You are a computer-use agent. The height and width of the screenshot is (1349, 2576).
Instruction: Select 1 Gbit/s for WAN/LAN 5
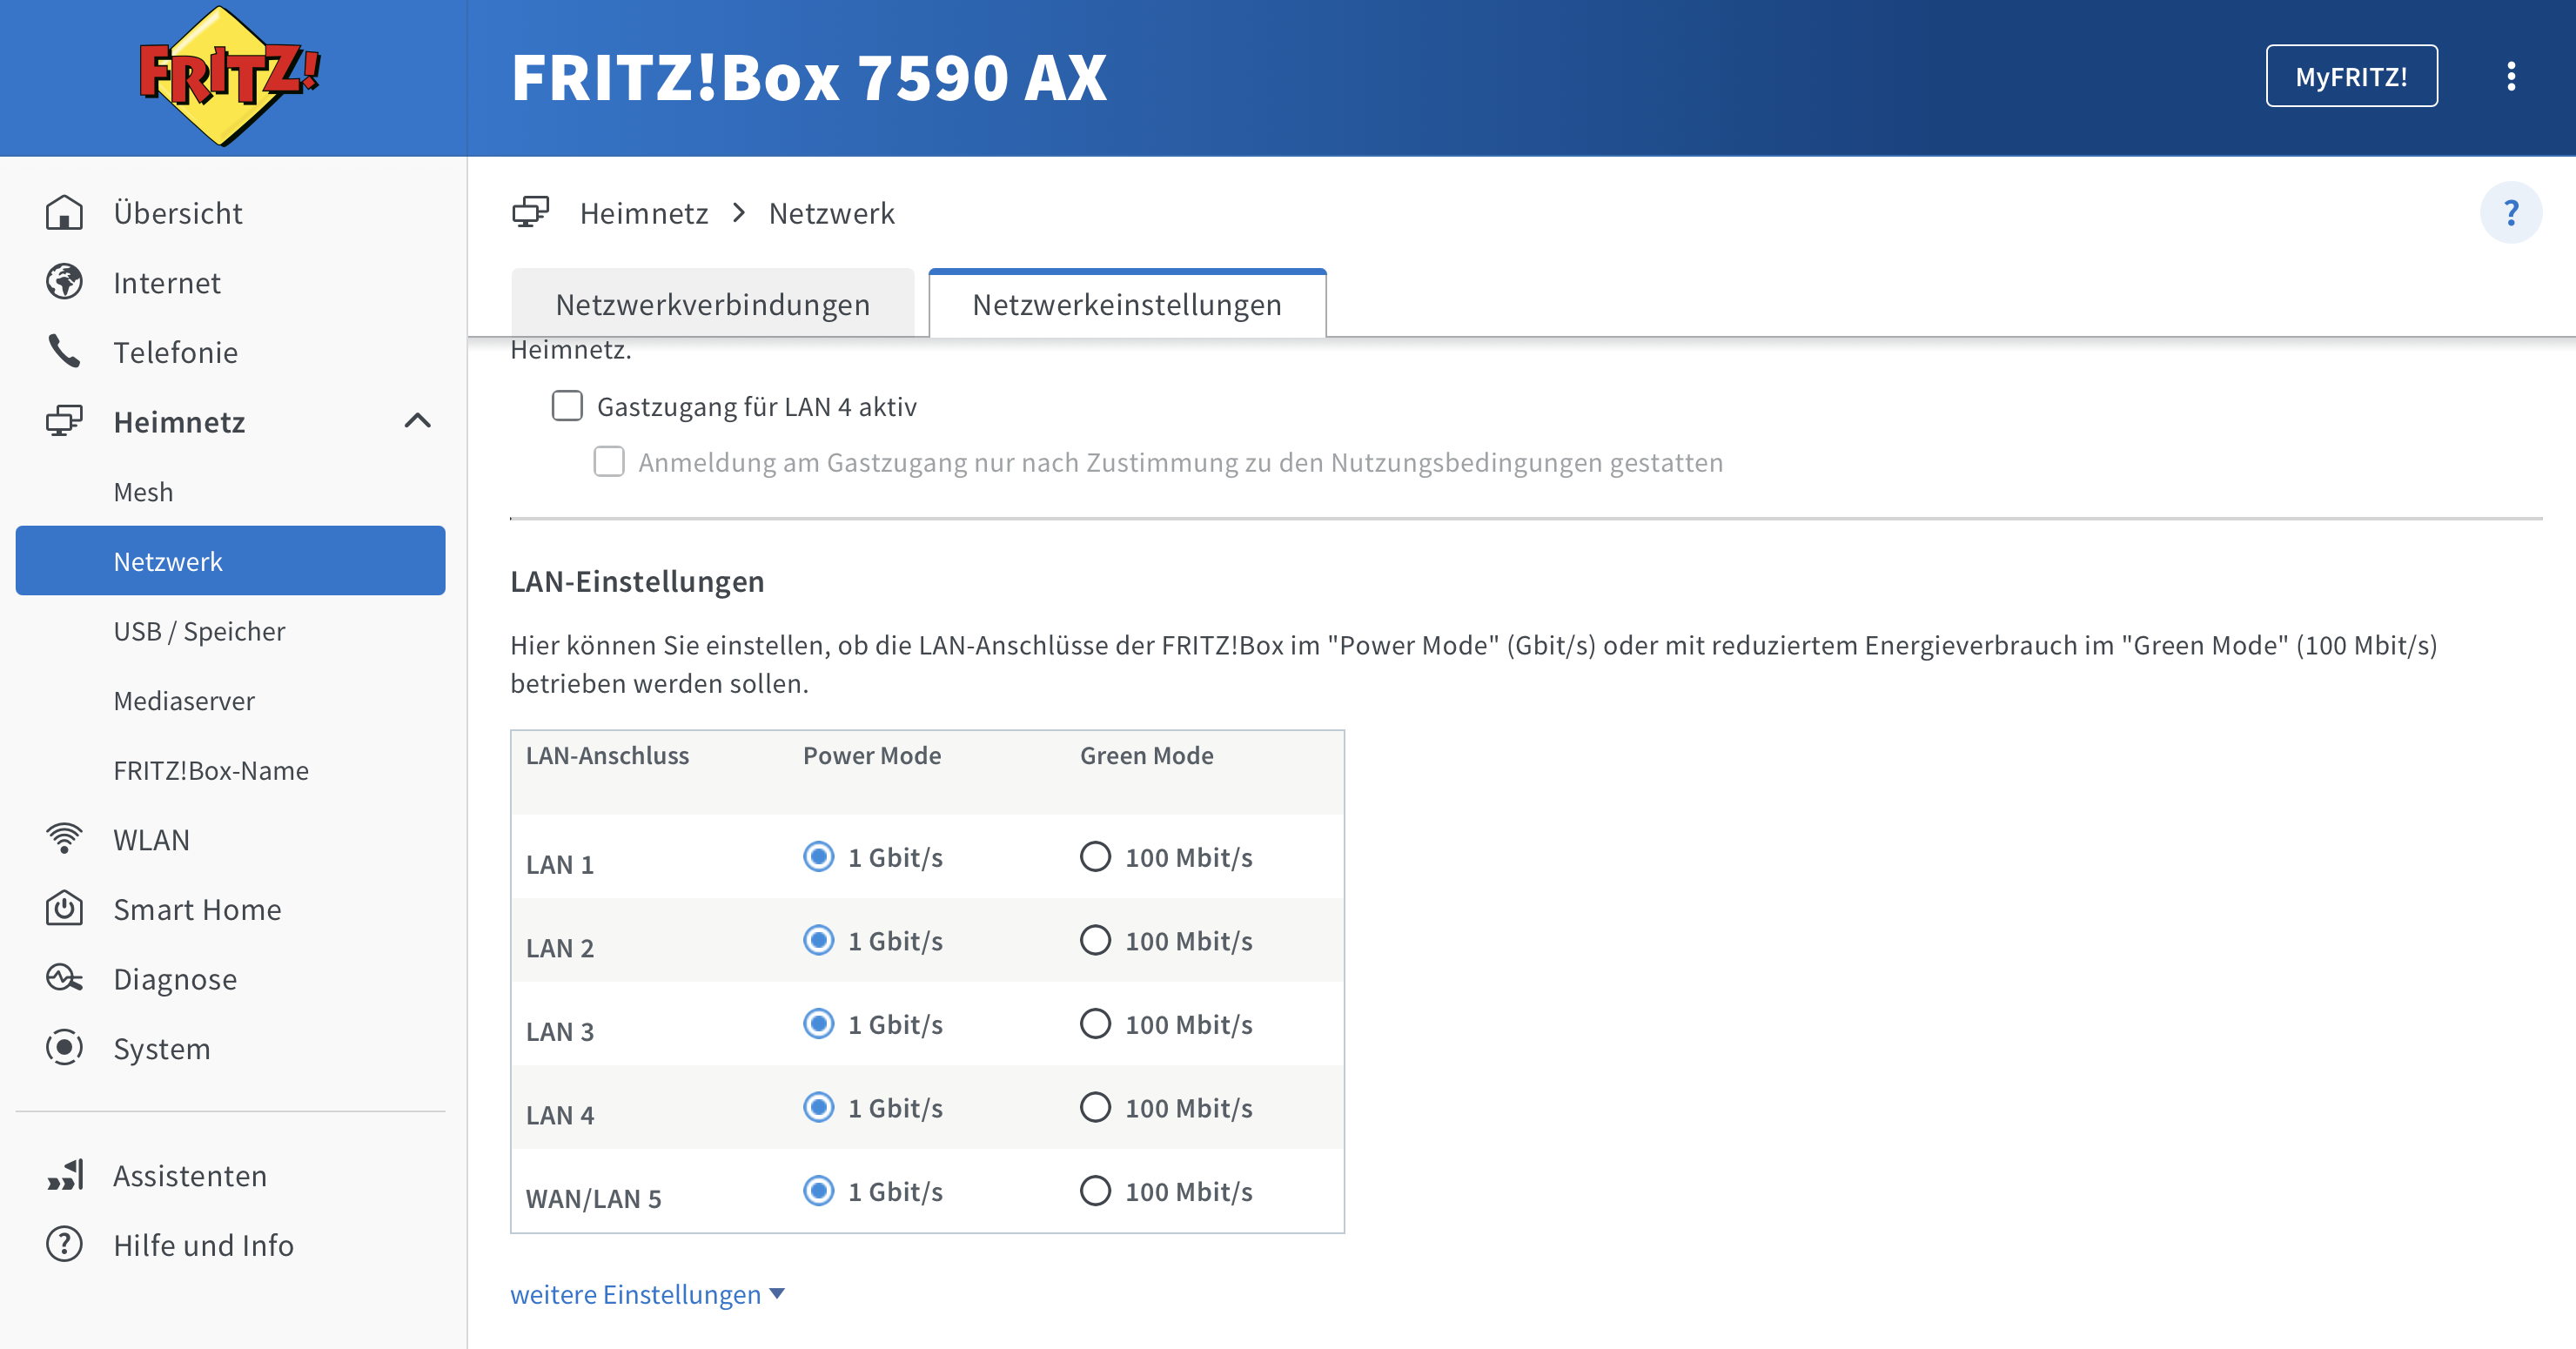[x=818, y=1191]
